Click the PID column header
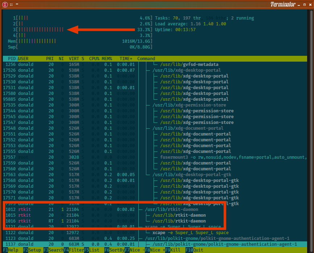The image size is (314, 253). pos(11,59)
